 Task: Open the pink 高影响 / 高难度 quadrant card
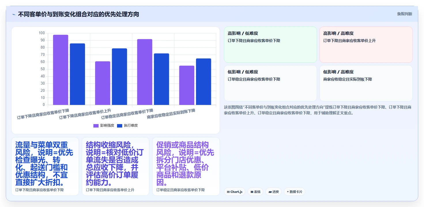coord(366,45)
